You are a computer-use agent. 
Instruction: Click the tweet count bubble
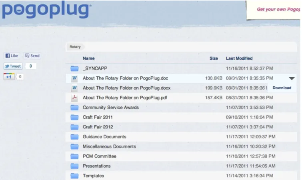[x=30, y=66]
